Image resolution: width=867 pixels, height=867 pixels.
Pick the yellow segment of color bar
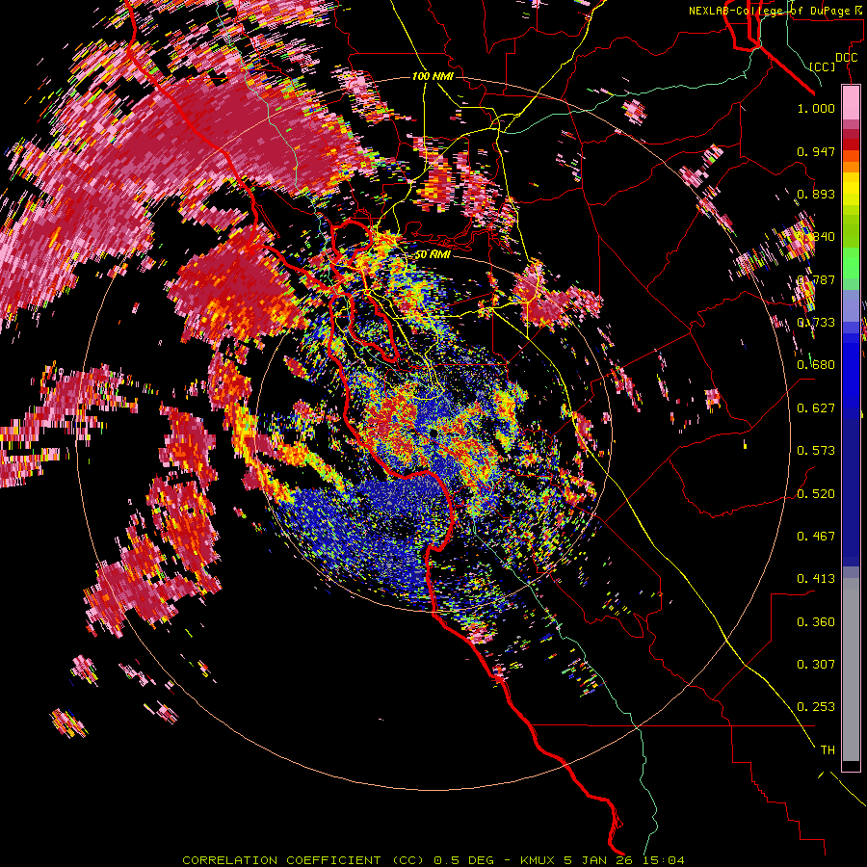tap(851, 189)
